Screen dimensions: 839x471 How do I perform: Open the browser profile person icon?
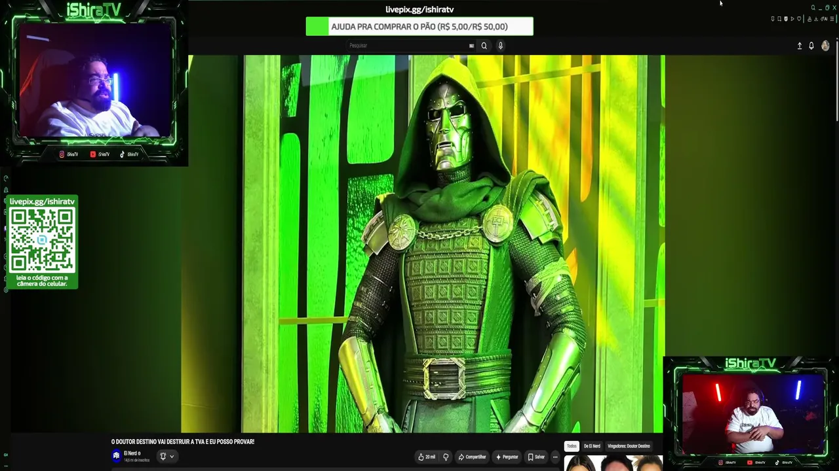pyautogui.click(x=810, y=19)
